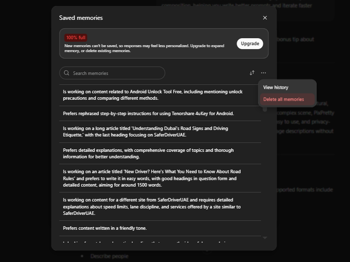Select the 'New Driver?' article memory

[x=153, y=178]
